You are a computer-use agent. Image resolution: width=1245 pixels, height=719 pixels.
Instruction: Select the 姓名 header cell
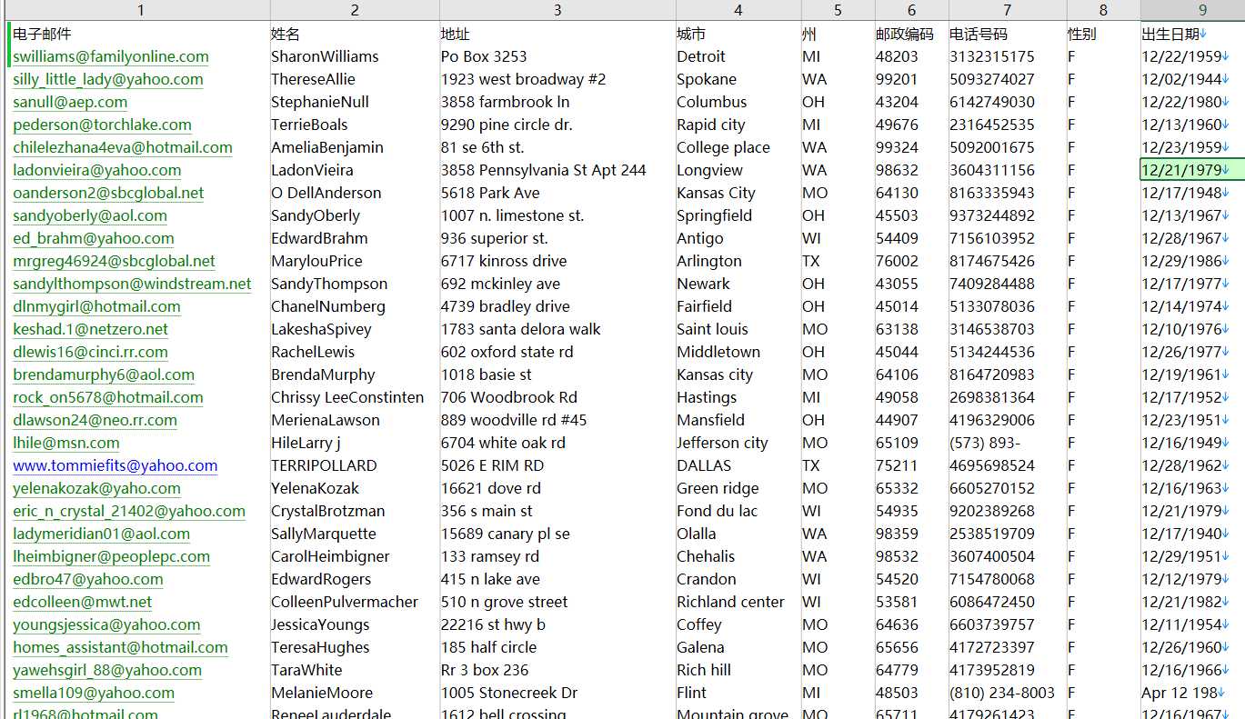[355, 34]
